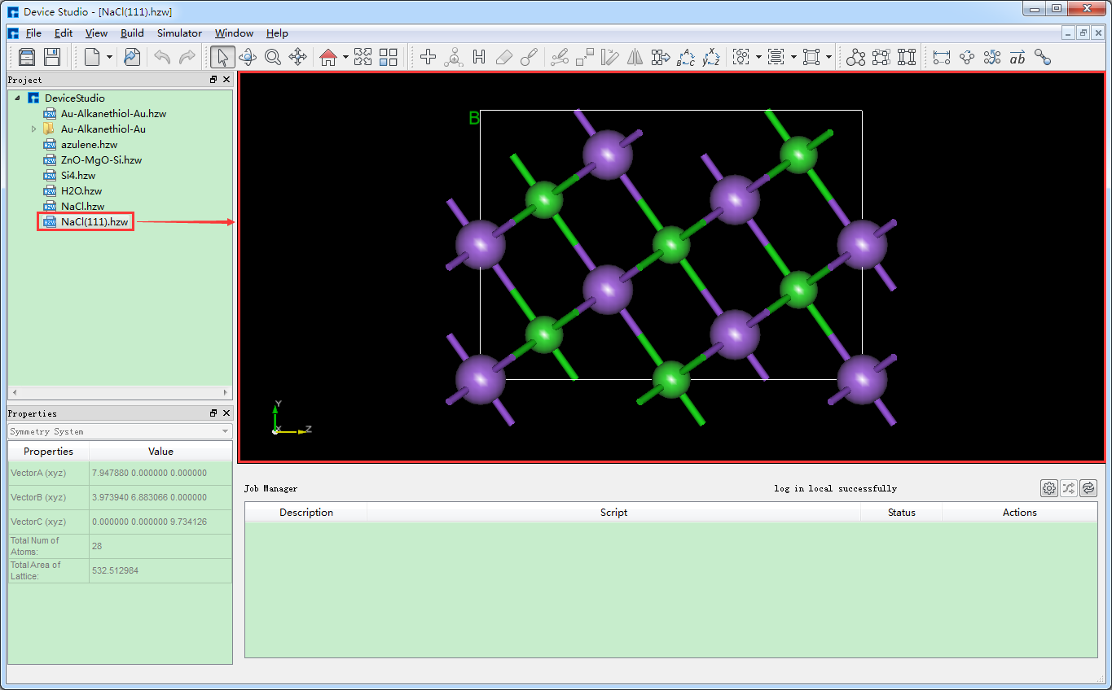Screen dimensions: 1112x690
Task: Collapse the DeviceStudio project tree root
Action: [18, 98]
